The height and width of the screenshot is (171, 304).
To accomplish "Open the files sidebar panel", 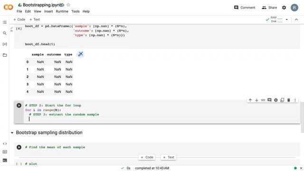I will pos(5,55).
